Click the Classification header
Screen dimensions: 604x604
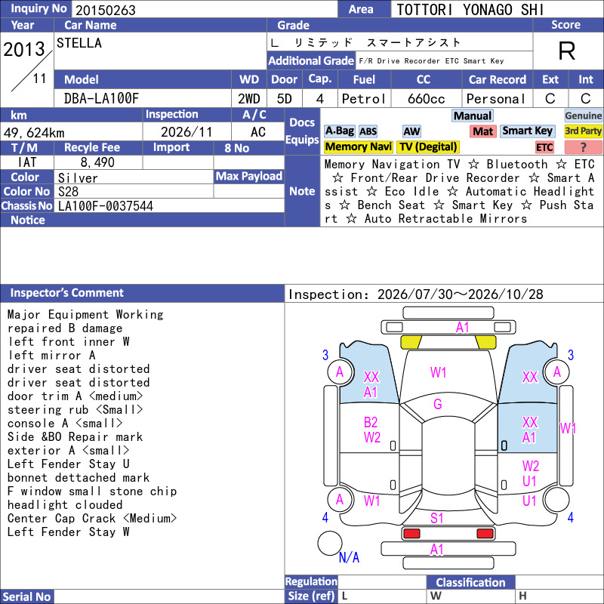click(x=470, y=582)
